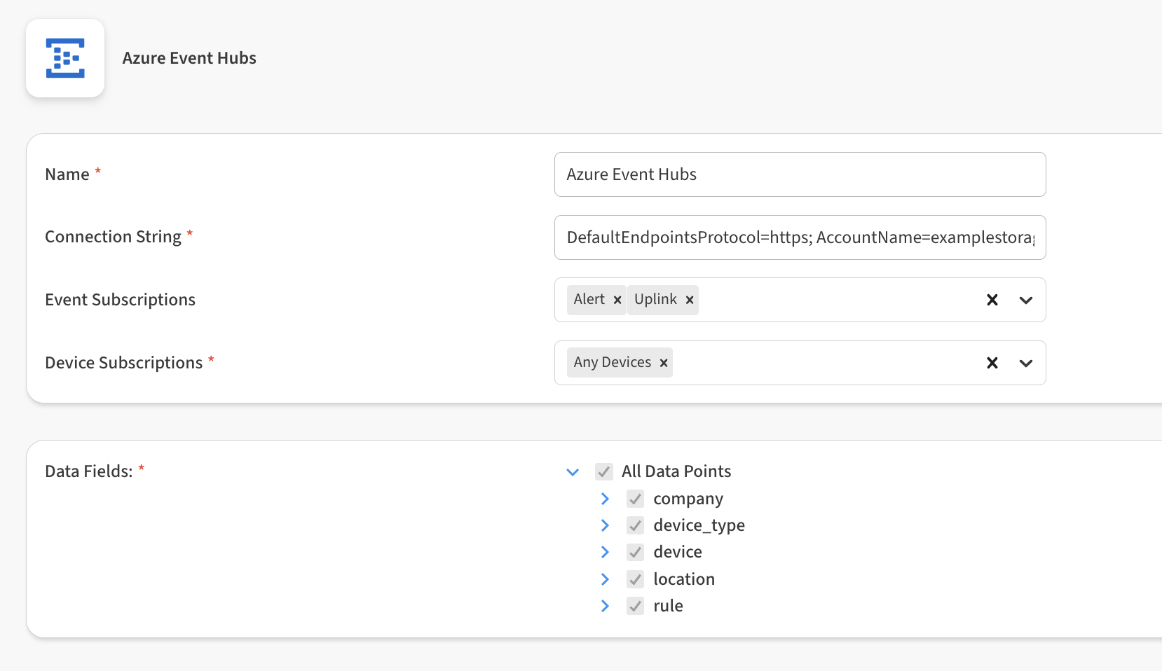Clear all Device Subscriptions selections
Screen dimensions: 1162x671
point(992,363)
